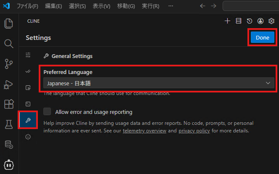This screenshot has height=174, width=279.
Task: Open the Testing flask view
Action: point(8,124)
